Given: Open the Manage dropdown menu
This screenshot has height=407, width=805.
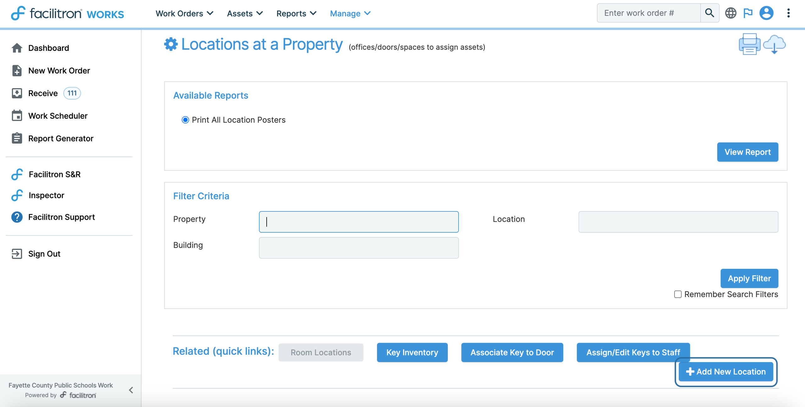Looking at the screenshot, I should (x=350, y=14).
